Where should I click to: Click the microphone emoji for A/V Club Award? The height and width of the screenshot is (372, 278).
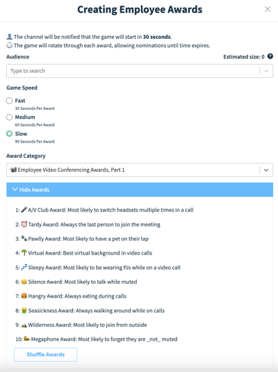[x=24, y=210]
